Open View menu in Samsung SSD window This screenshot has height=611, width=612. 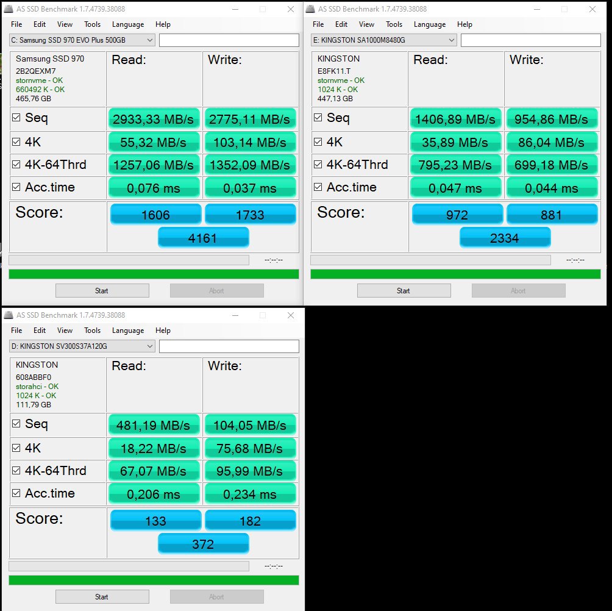[x=65, y=24]
